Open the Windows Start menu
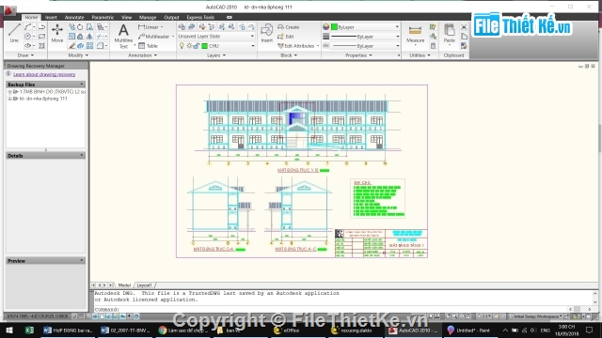This screenshot has height=338, width=602. pos(8,330)
